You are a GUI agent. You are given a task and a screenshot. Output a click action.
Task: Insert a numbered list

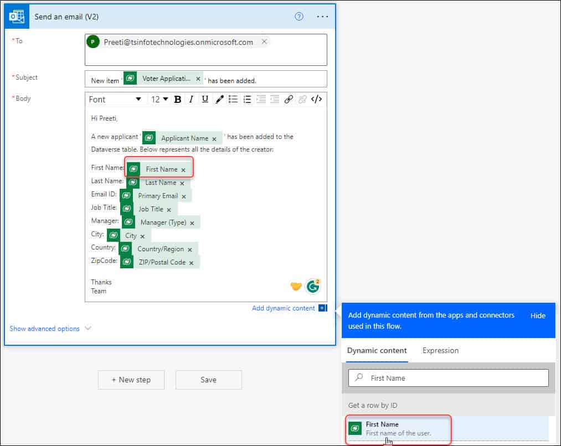247,100
